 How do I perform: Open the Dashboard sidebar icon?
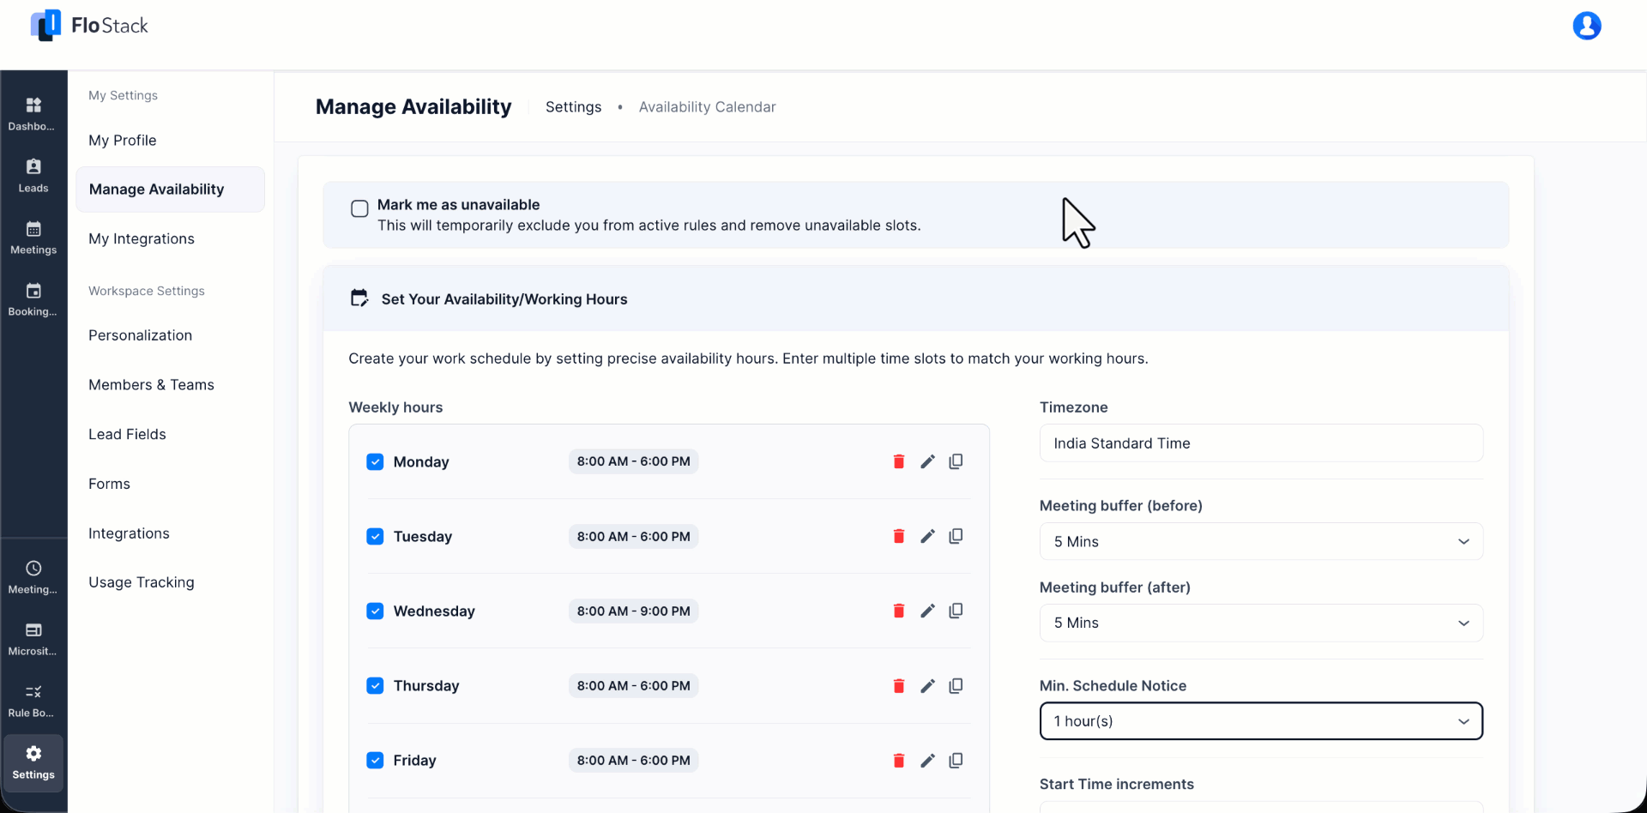pos(33,114)
